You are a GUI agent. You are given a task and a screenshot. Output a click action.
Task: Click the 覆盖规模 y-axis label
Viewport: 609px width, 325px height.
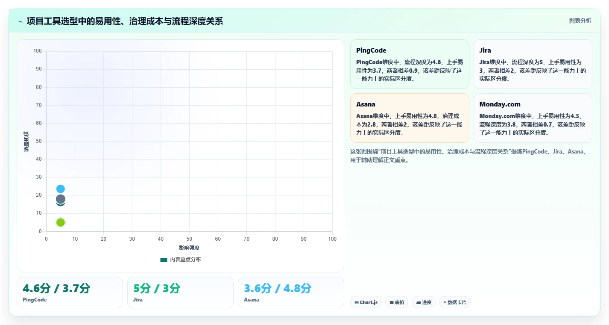pyautogui.click(x=26, y=141)
